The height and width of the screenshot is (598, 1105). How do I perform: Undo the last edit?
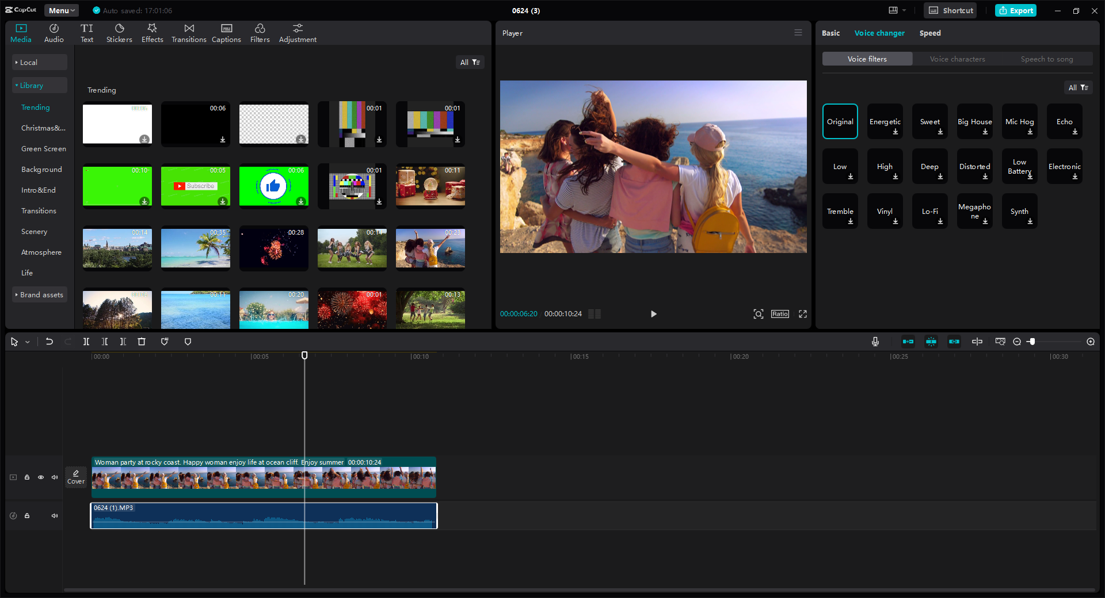coord(49,342)
